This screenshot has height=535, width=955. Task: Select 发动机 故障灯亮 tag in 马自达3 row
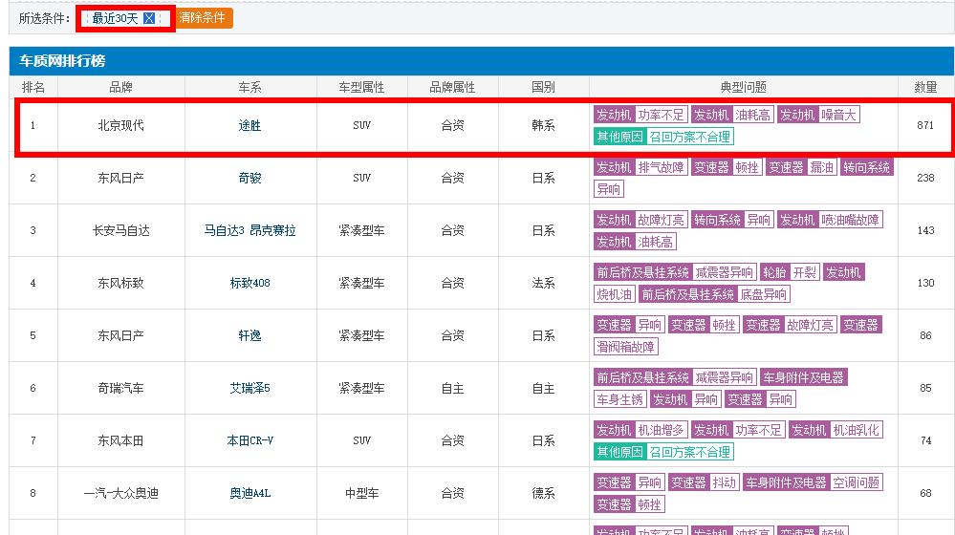[640, 220]
